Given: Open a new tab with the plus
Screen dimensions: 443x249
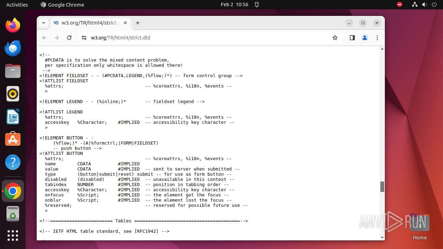Looking at the screenshot, I should [x=138, y=23].
